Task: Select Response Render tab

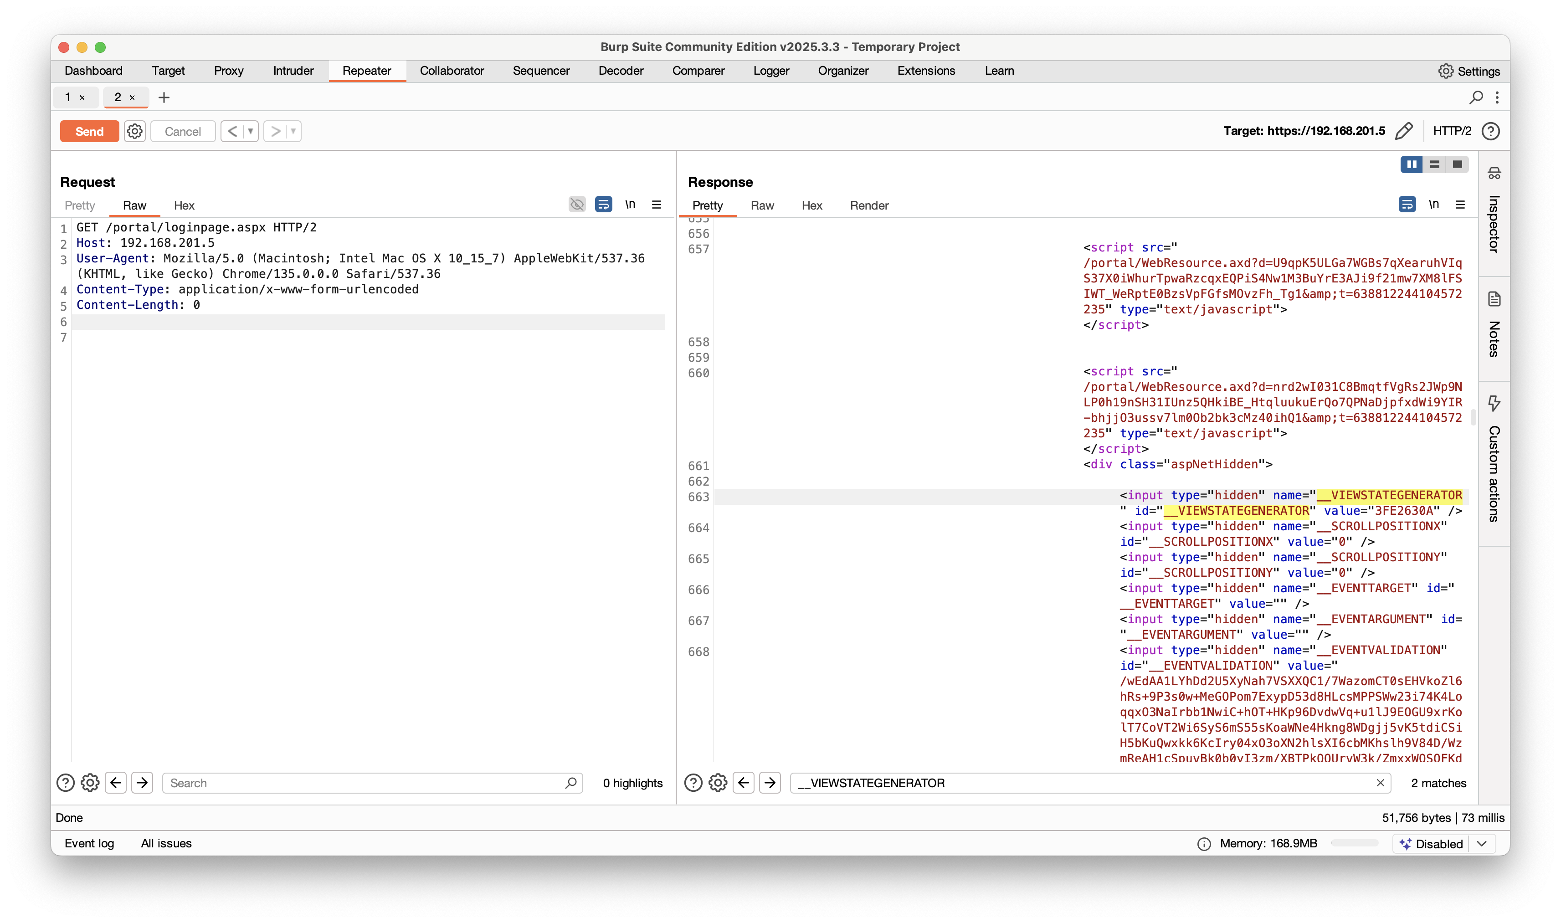Action: click(x=869, y=205)
